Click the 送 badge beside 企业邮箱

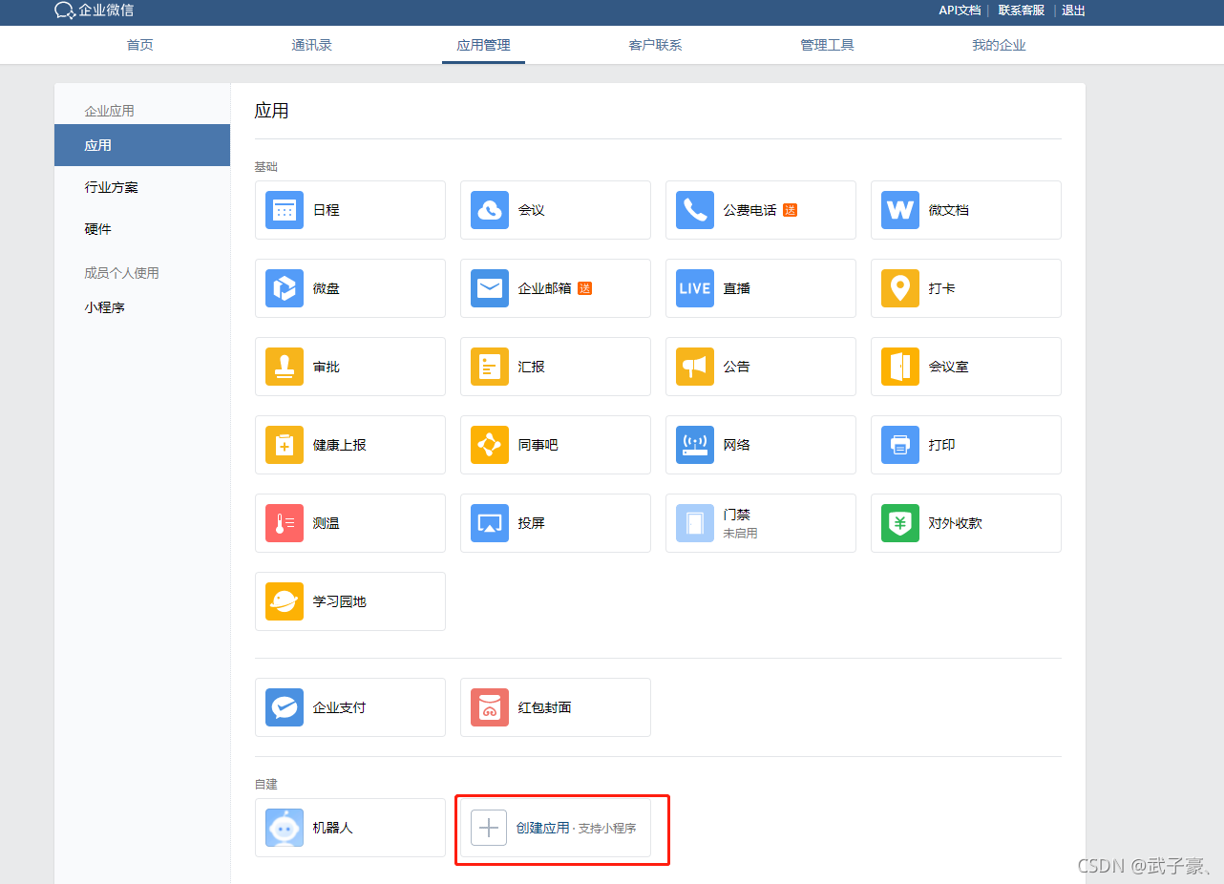click(584, 288)
